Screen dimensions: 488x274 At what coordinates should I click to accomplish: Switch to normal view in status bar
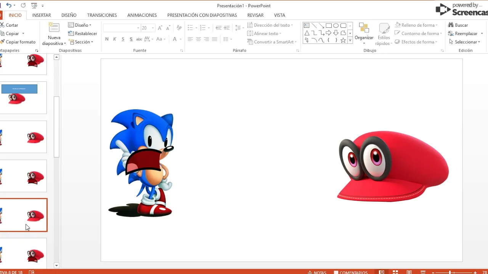click(x=382, y=272)
